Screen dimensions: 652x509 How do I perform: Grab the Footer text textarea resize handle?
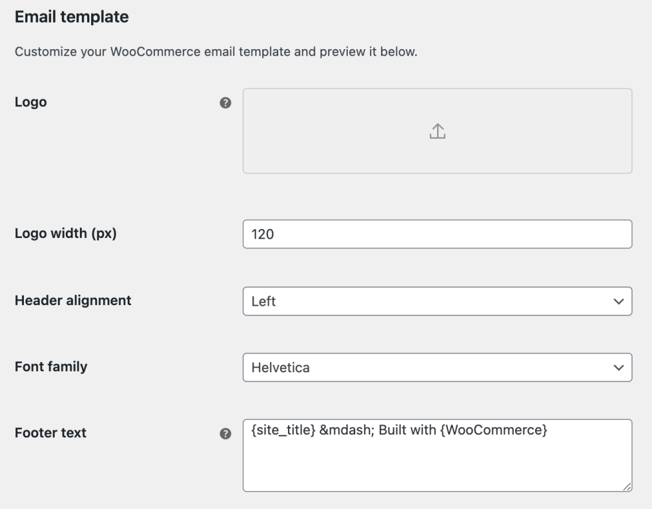click(627, 486)
